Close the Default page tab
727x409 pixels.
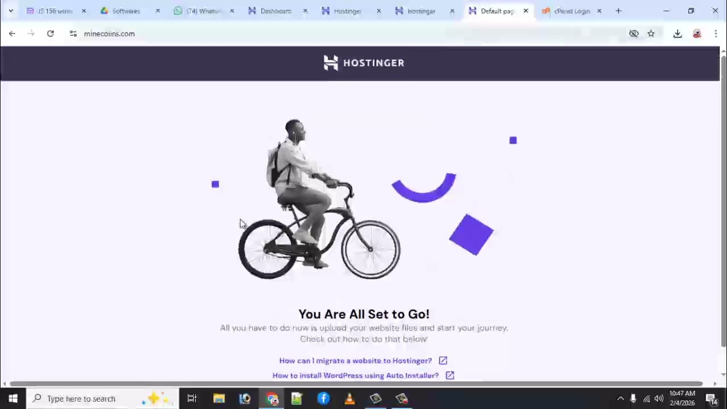[525, 11]
